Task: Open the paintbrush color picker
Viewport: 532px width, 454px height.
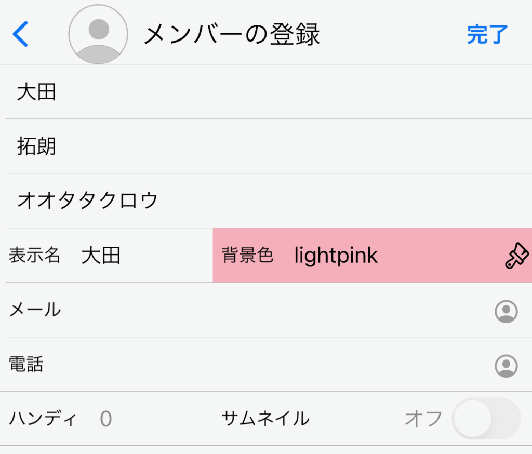Action: coord(516,256)
